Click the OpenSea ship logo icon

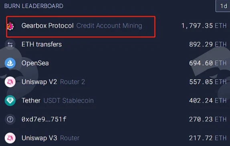10,63
